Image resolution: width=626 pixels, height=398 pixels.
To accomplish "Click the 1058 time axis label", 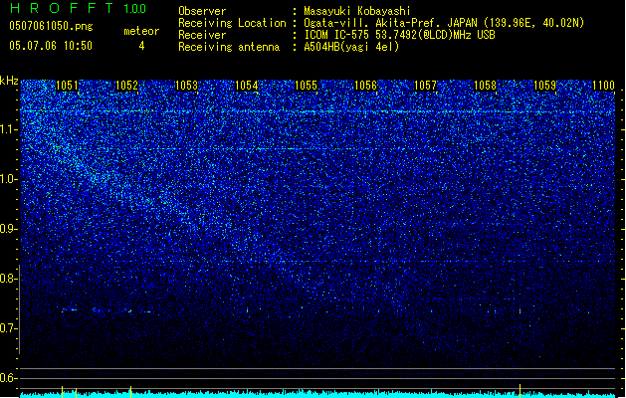I will pos(485,86).
